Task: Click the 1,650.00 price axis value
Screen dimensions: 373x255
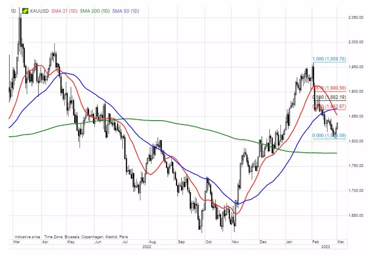Action: point(356,215)
